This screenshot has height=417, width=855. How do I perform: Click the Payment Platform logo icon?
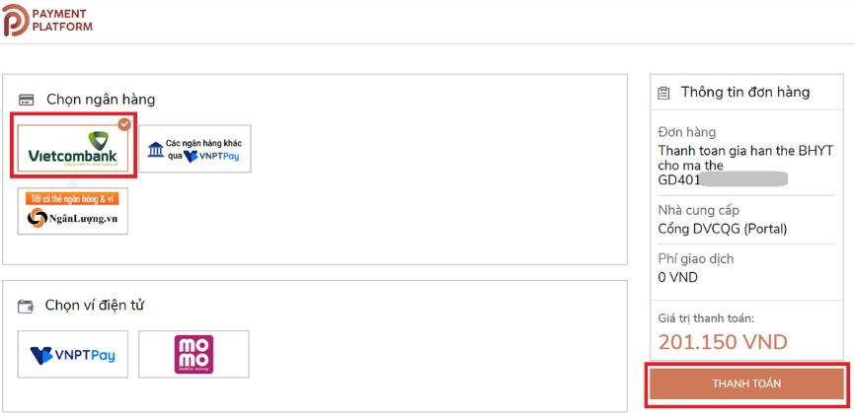click(x=16, y=20)
